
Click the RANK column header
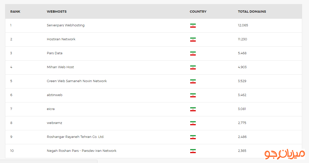point(15,12)
